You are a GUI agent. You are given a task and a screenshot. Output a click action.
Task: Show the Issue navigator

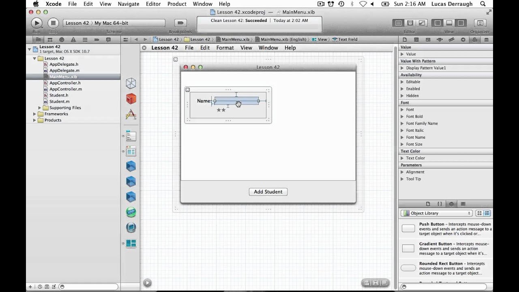tap(73, 40)
